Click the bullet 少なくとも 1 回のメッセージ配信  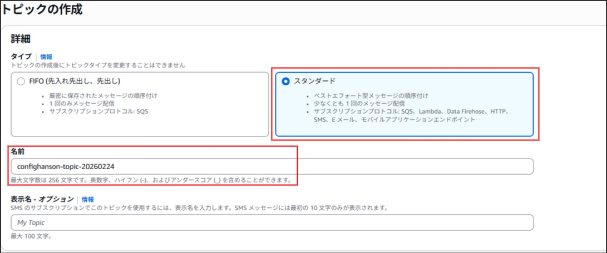359,103
